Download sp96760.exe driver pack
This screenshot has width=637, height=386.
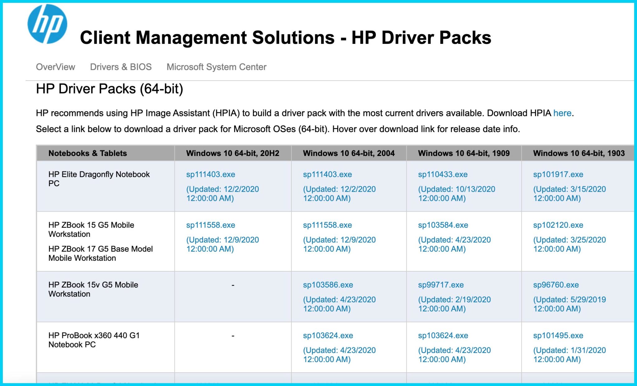[x=556, y=285]
